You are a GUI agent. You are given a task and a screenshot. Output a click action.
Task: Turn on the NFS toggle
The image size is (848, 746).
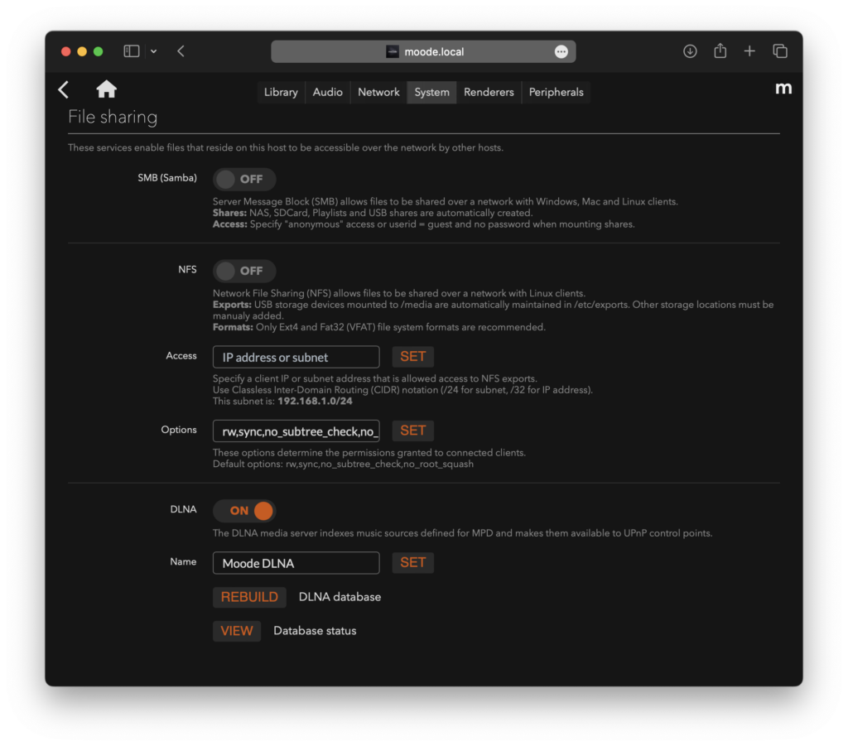[x=243, y=271]
